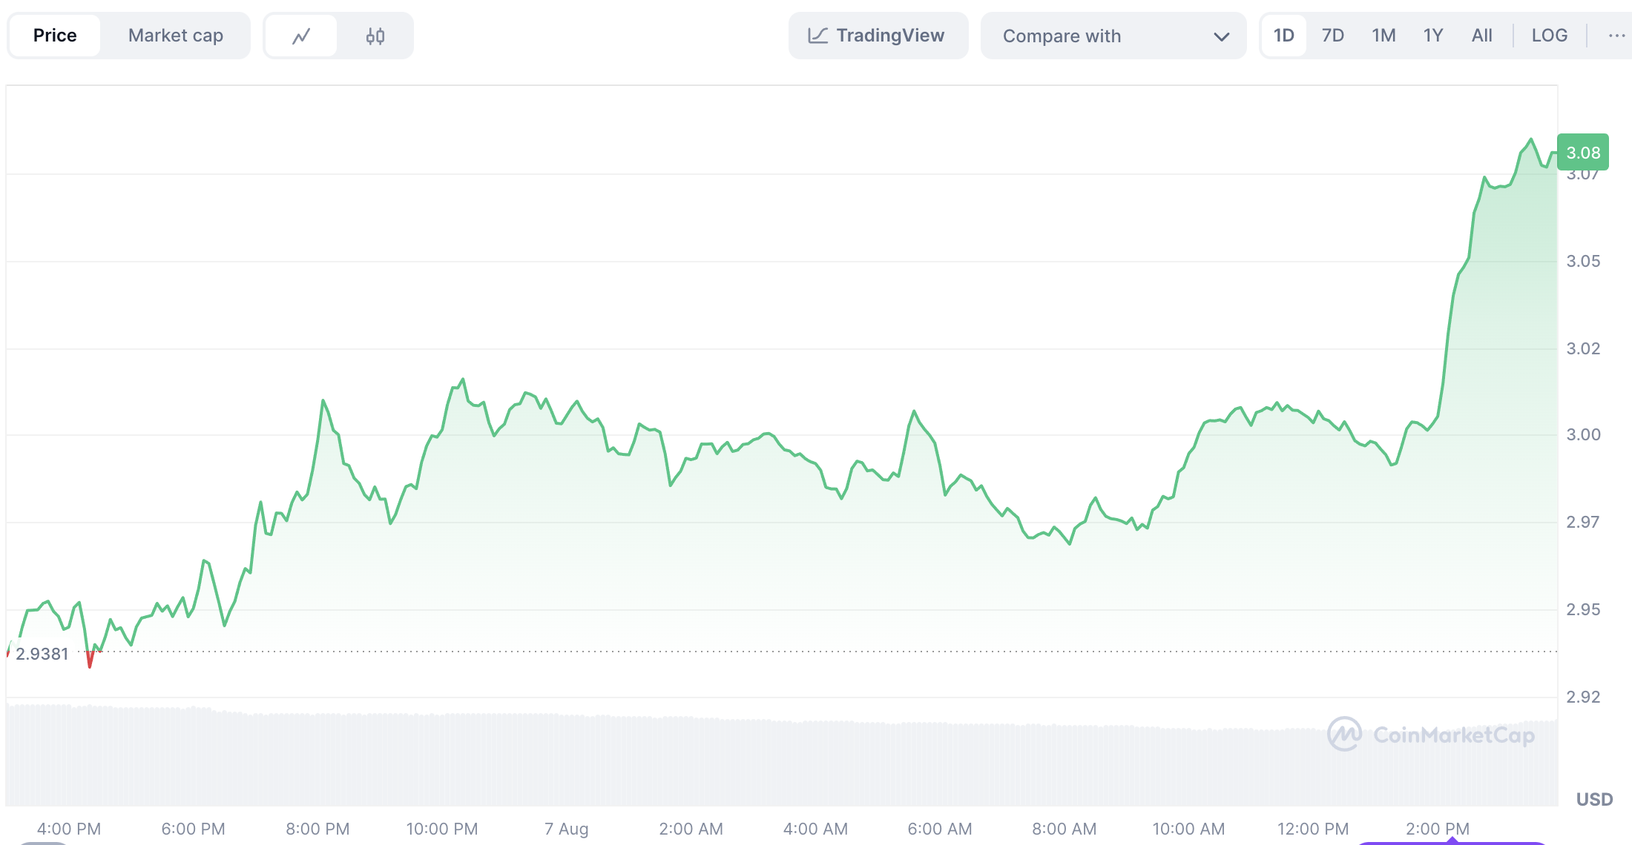Screen dimensions: 1632x845
Task: Switch to line chart view icon
Action: click(x=301, y=36)
